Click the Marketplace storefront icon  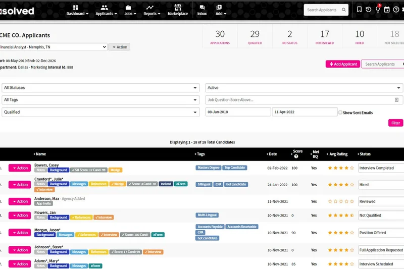pyautogui.click(x=177, y=8)
